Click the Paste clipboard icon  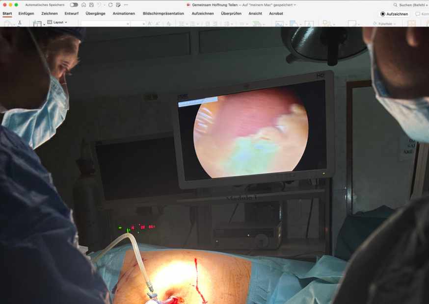tap(8, 24)
